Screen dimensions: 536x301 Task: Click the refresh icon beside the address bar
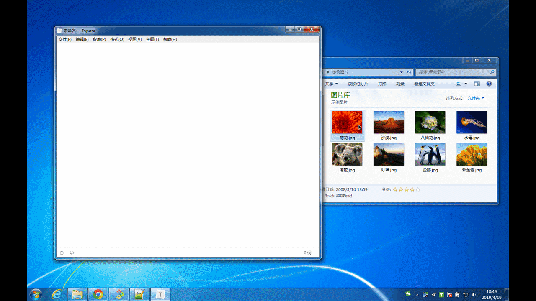pyautogui.click(x=409, y=72)
